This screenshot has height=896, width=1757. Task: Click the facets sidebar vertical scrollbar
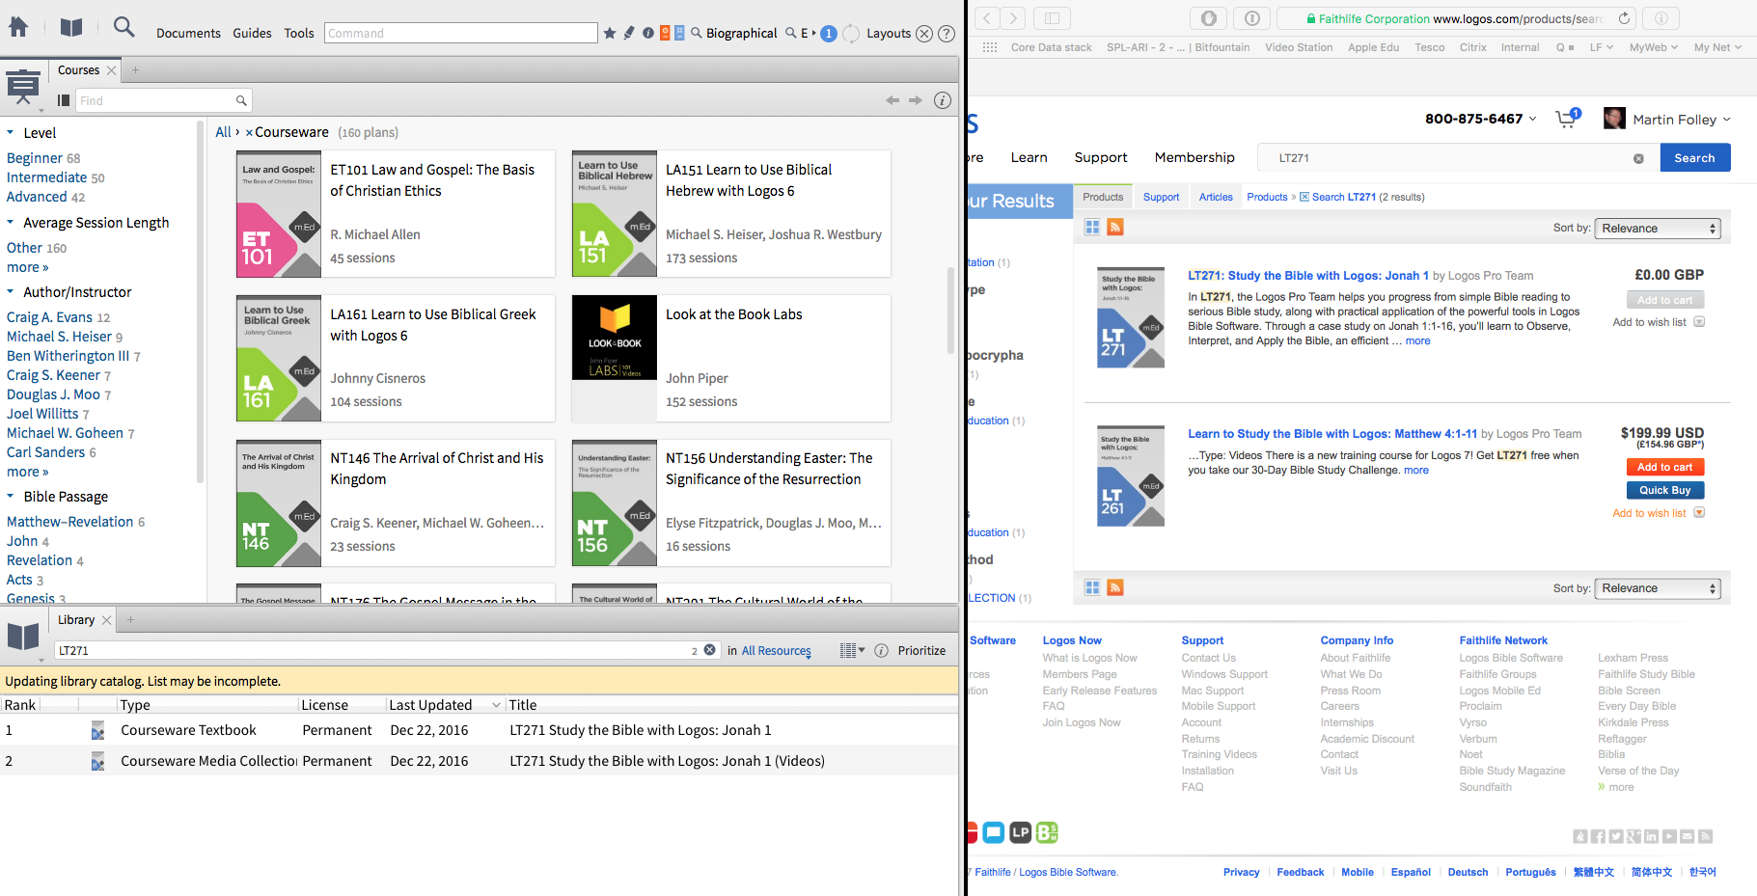[x=200, y=301]
